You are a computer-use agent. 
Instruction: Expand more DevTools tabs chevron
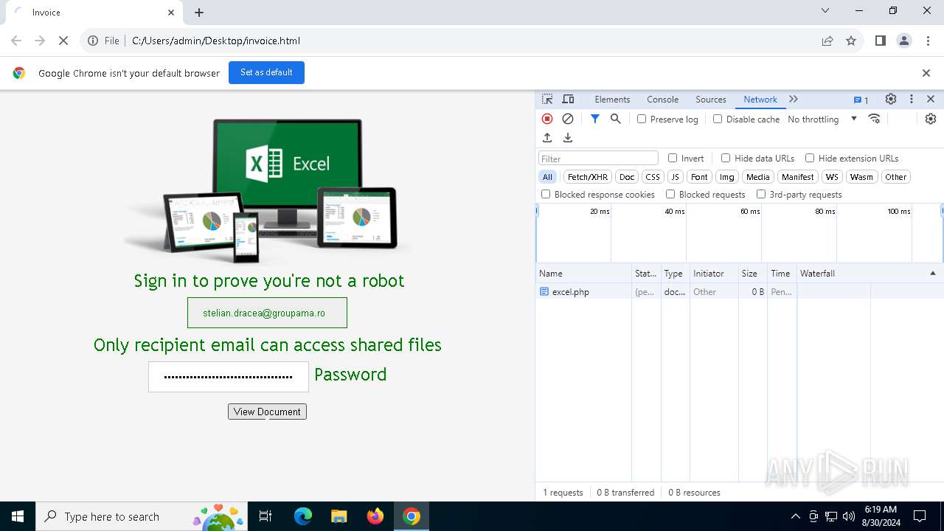(794, 99)
